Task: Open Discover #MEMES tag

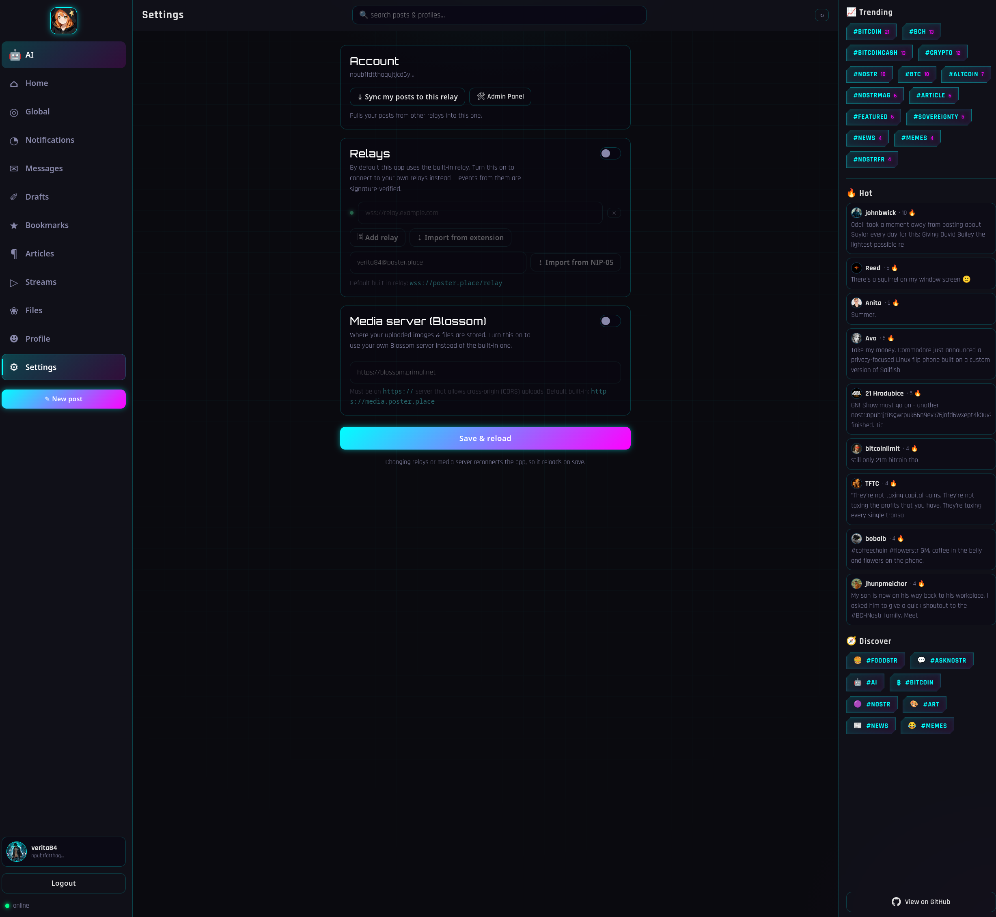Action: pos(927,725)
